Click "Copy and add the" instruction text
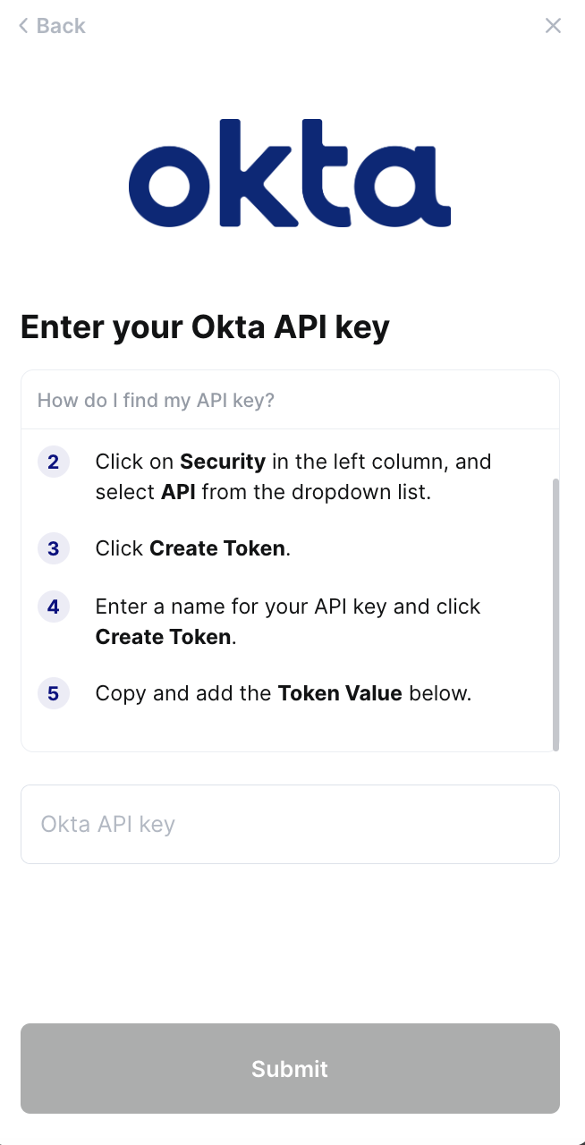The width and height of the screenshot is (585, 1145). (185, 693)
